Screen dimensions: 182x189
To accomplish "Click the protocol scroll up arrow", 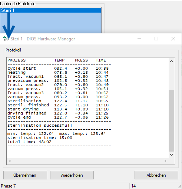I will point(171,61).
